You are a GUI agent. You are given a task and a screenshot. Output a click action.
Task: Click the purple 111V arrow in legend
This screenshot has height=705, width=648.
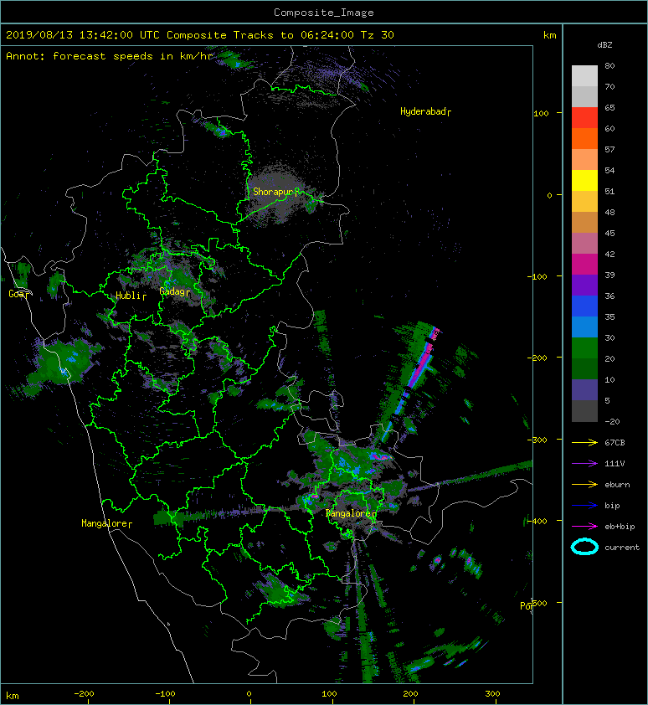(584, 464)
